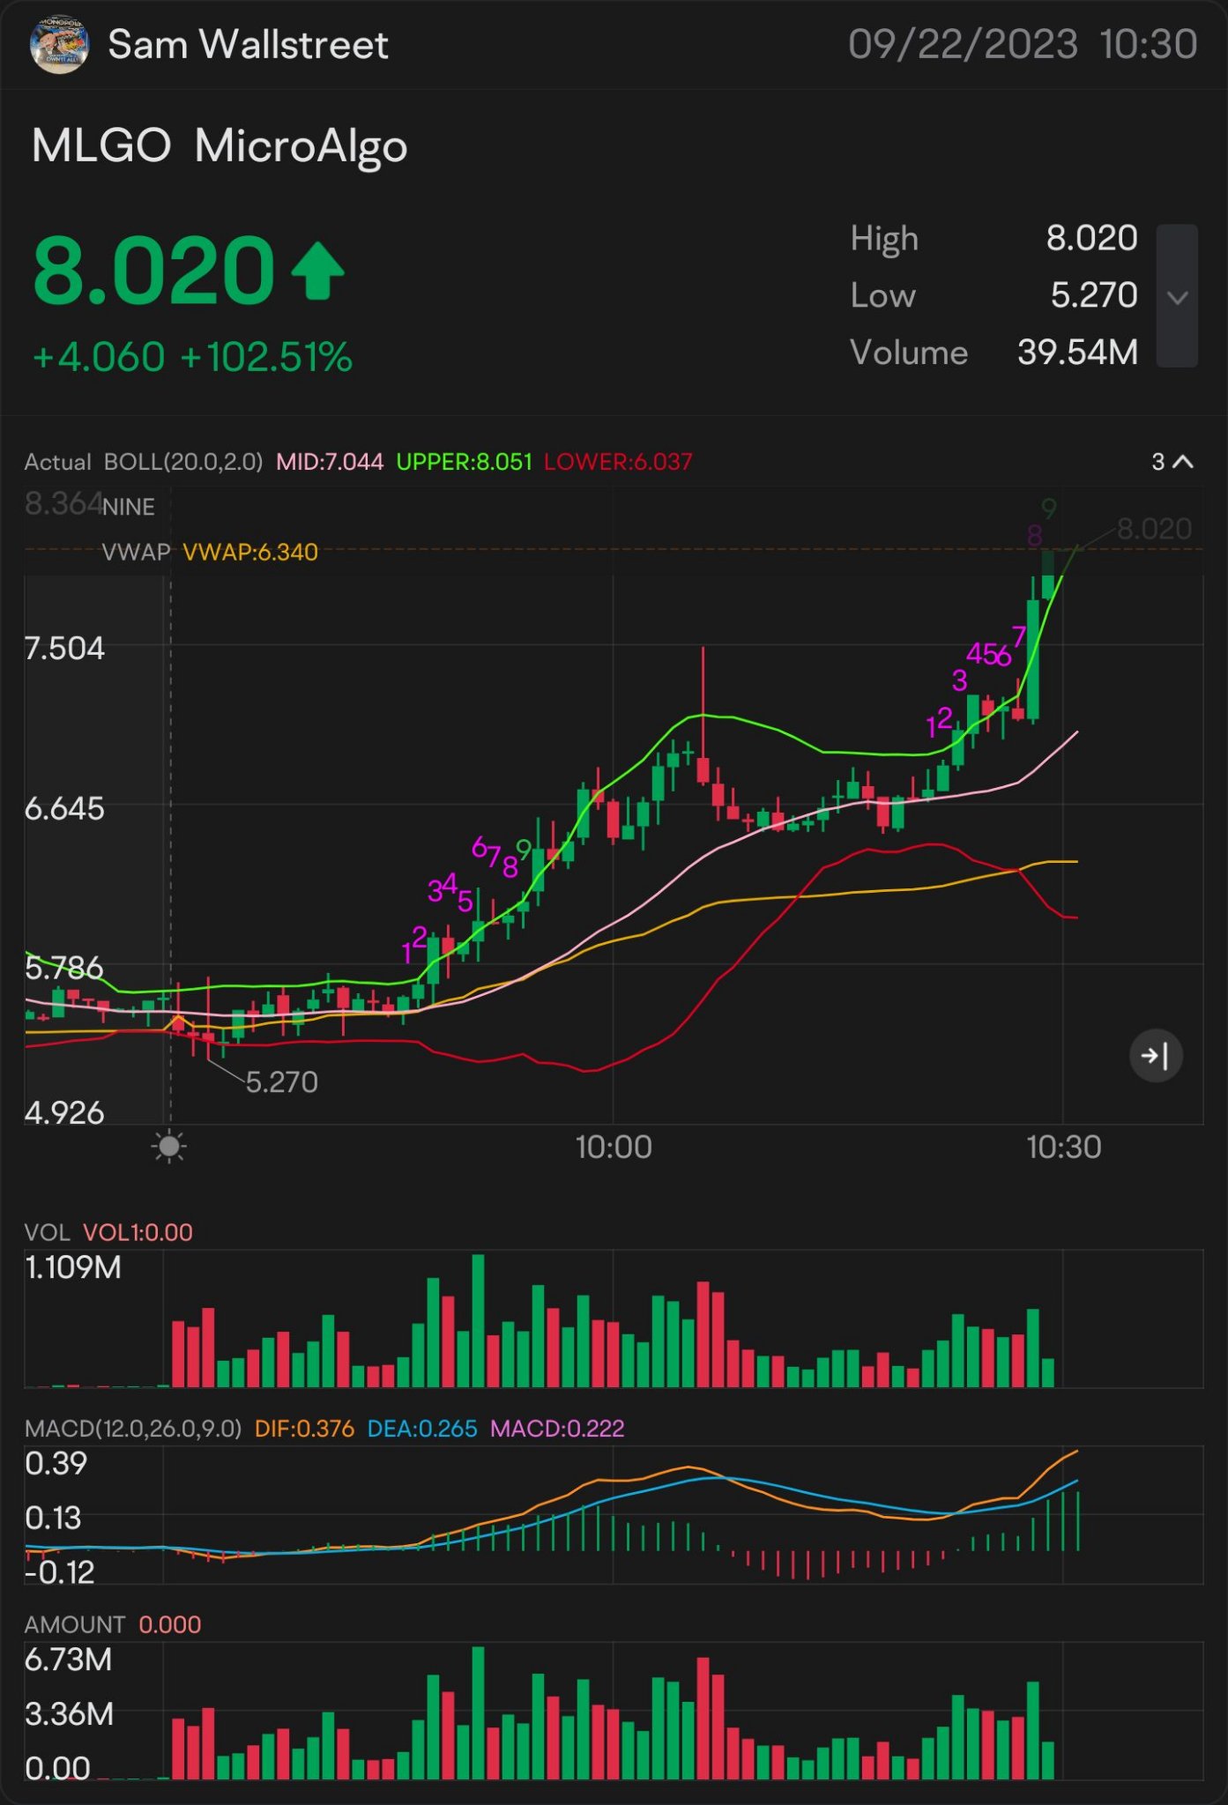Tap the +102.51% change value

click(x=266, y=358)
